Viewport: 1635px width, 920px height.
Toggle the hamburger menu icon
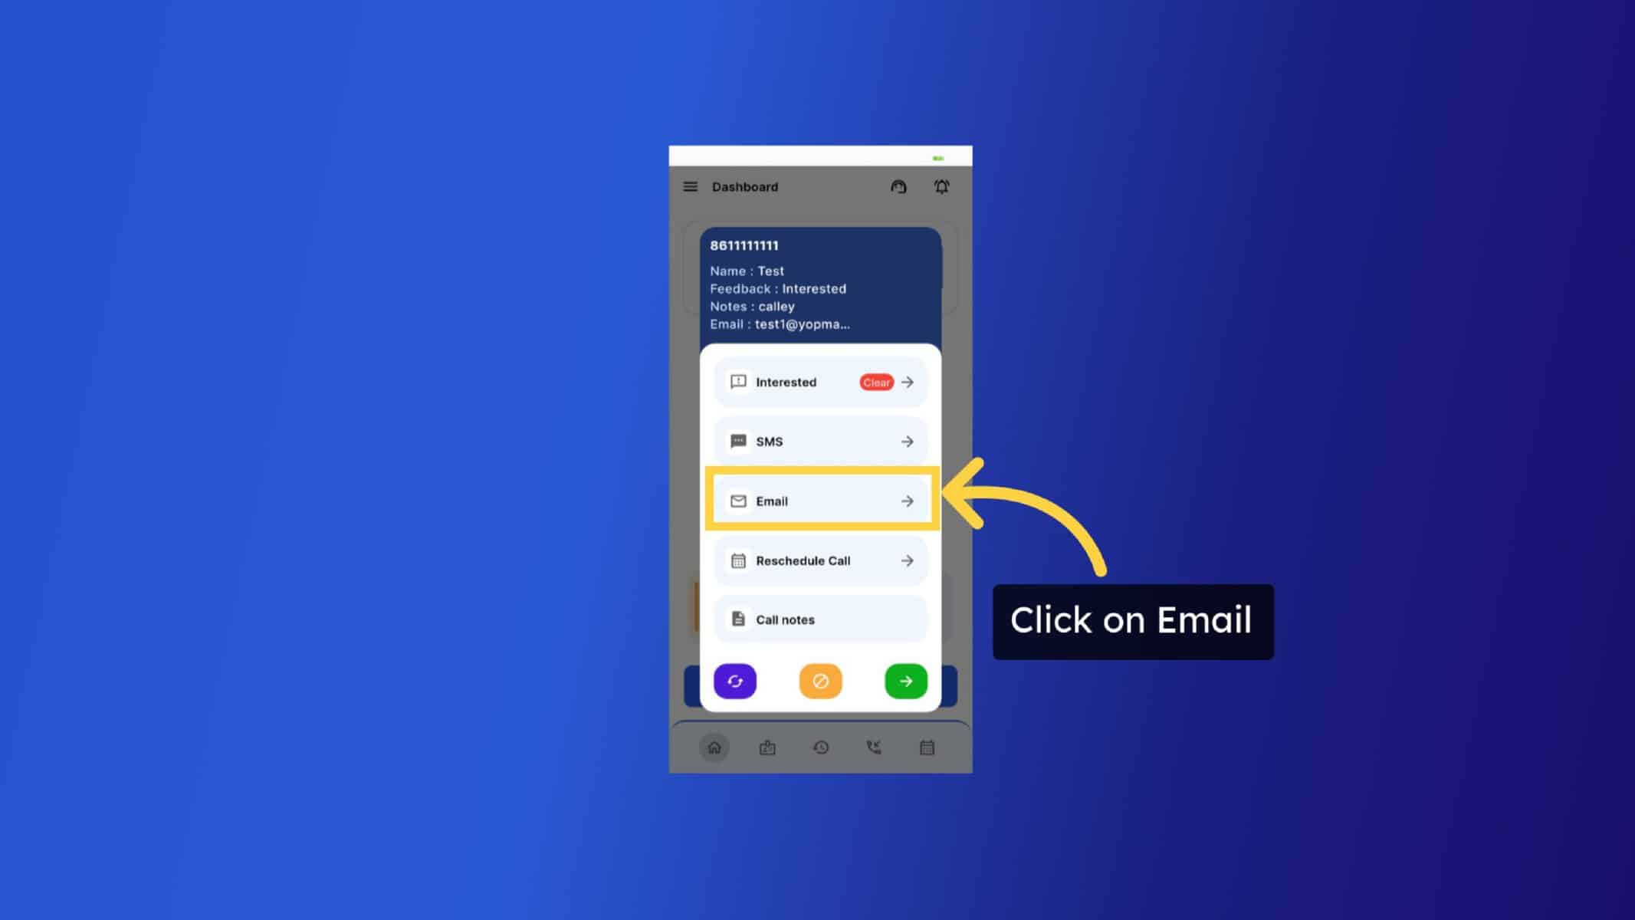689,186
